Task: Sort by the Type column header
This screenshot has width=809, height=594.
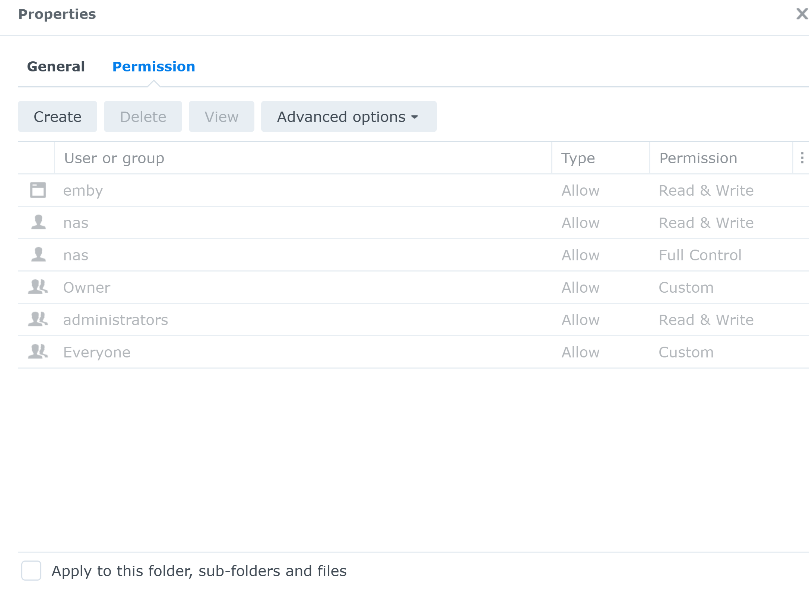Action: tap(578, 158)
